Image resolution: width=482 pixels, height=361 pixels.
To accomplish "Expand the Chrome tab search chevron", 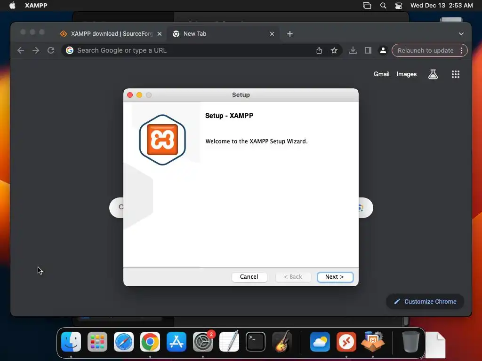I will (x=461, y=34).
